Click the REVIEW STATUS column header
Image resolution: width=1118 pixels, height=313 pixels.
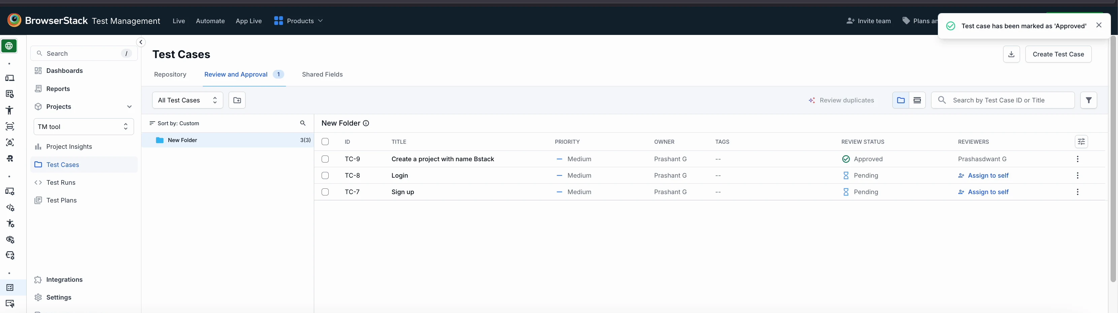863,142
